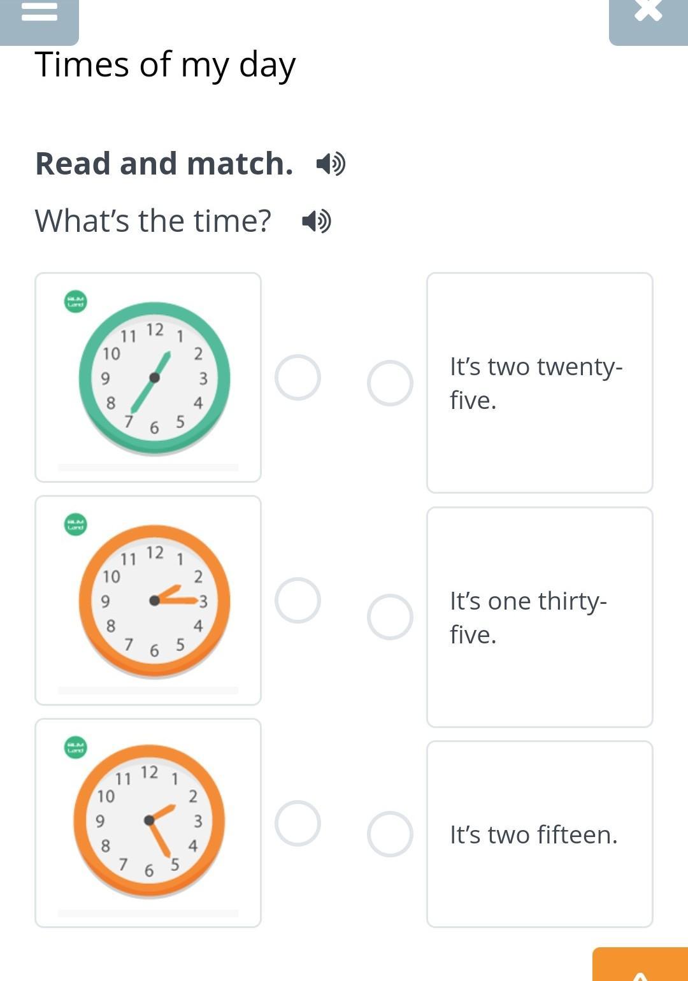Viewport: 688px width, 981px height.
Task: Select radio for 'It's one thirty-five.'
Action: click(x=390, y=617)
